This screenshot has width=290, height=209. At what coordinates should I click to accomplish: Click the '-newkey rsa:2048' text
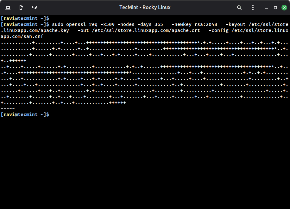(194, 24)
